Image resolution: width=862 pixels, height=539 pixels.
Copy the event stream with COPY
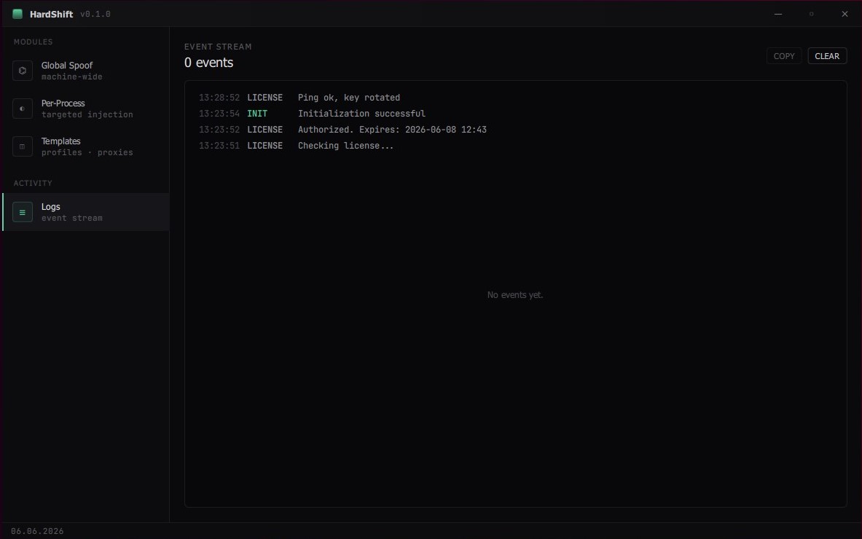(x=784, y=56)
